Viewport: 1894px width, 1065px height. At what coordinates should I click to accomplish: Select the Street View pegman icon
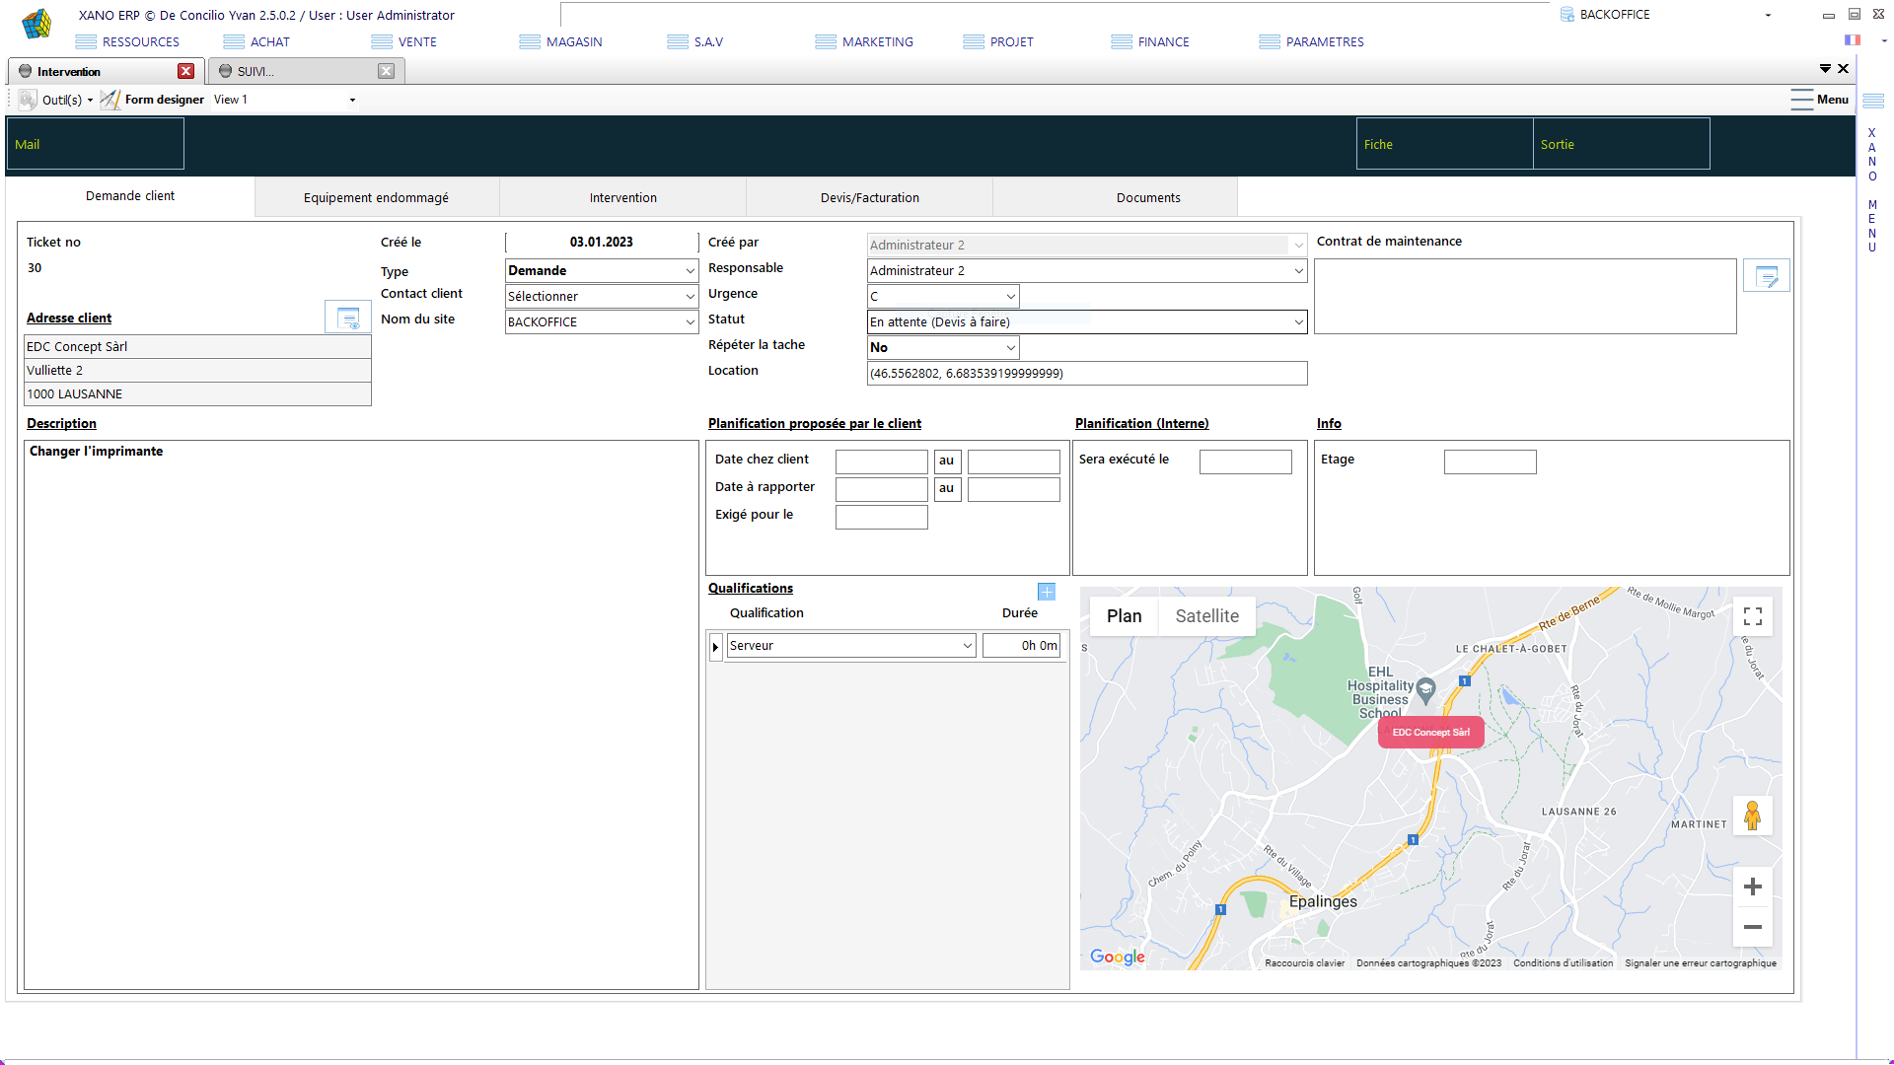(x=1752, y=816)
